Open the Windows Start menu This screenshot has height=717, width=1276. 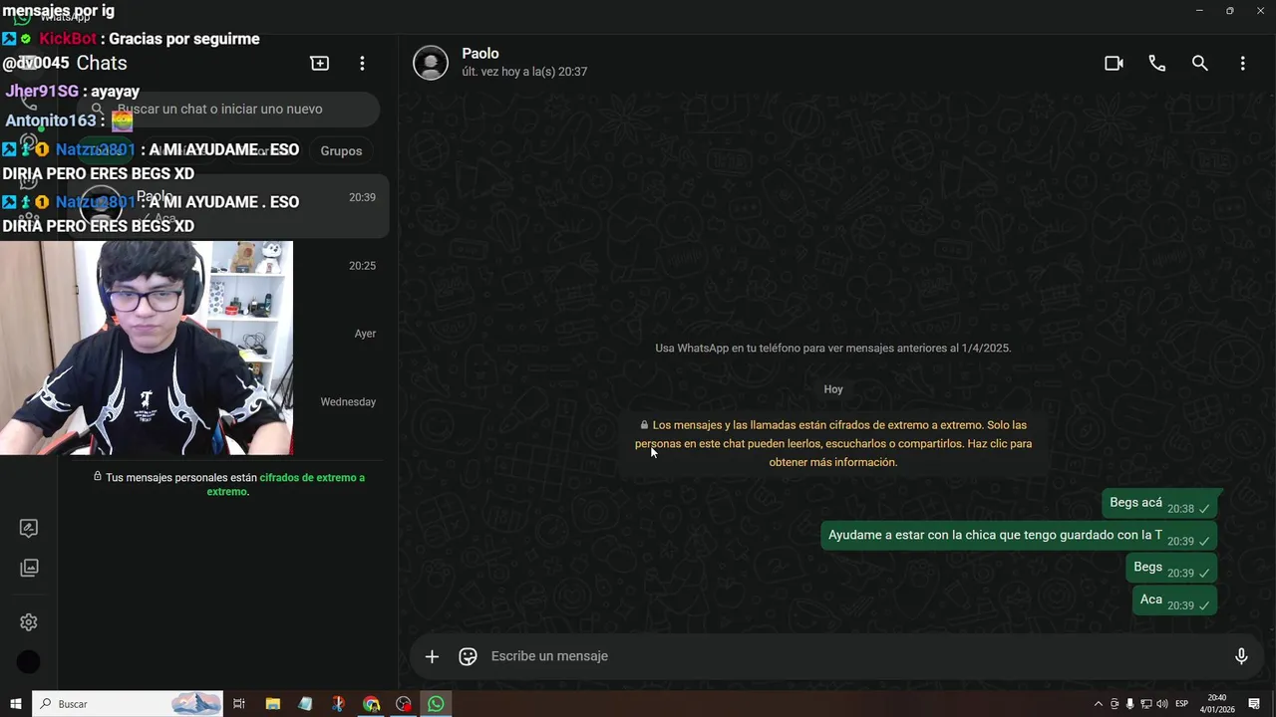[x=15, y=704]
